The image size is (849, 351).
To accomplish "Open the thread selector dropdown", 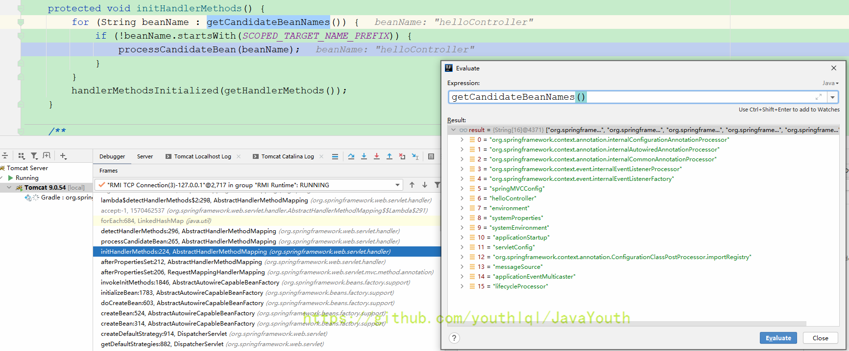I will click(x=397, y=185).
